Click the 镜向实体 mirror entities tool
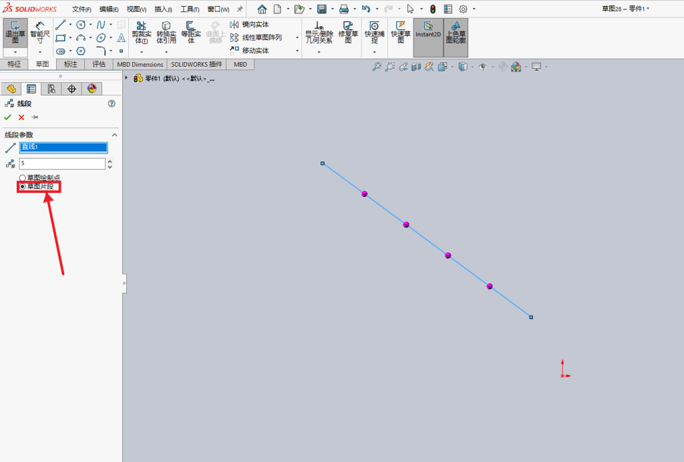Image resolution: width=684 pixels, height=462 pixels. (x=250, y=25)
